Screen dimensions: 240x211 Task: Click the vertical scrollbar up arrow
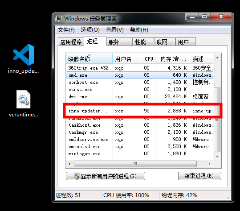coord(217,58)
